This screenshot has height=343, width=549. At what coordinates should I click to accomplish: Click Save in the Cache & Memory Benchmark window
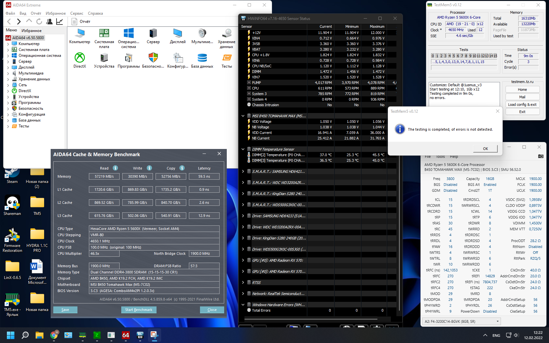(65, 310)
